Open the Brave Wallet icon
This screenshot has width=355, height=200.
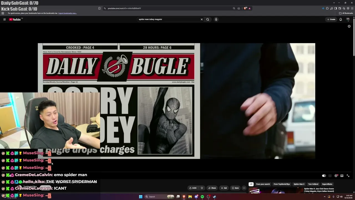(340, 8)
